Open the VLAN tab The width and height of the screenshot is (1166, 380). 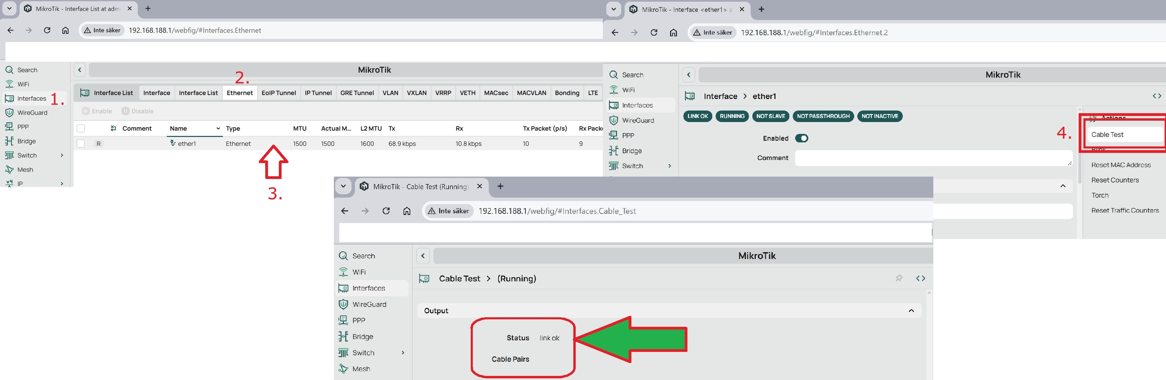click(390, 93)
